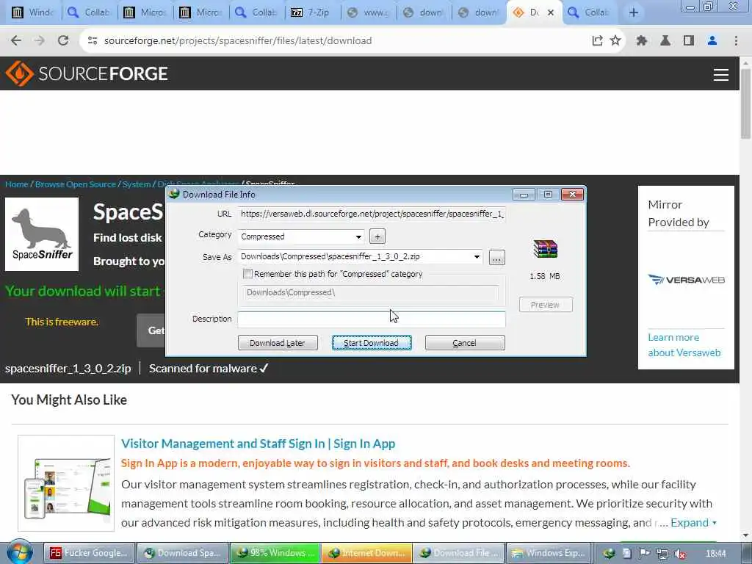Screen dimensions: 752x564
Task: Click the Windows Start orb
Action: tap(19, 553)
